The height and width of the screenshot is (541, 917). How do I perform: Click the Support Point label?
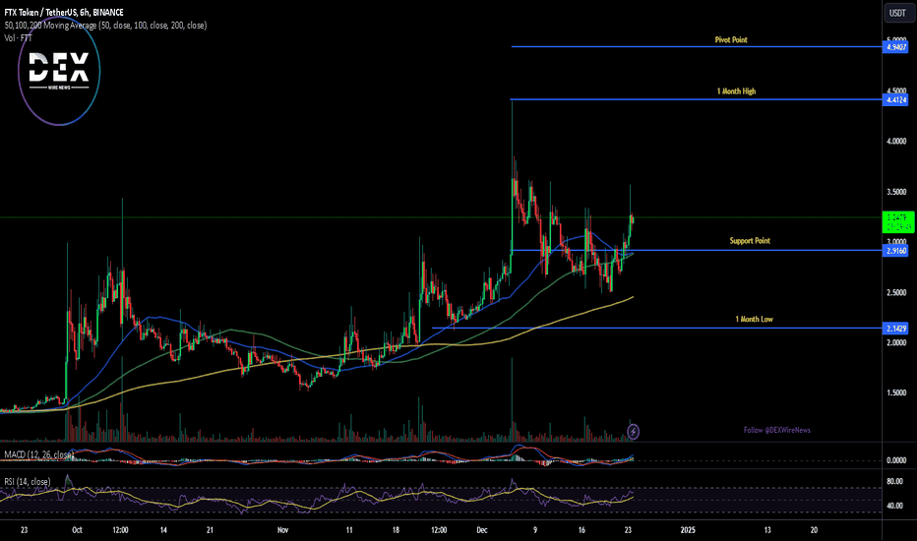750,240
